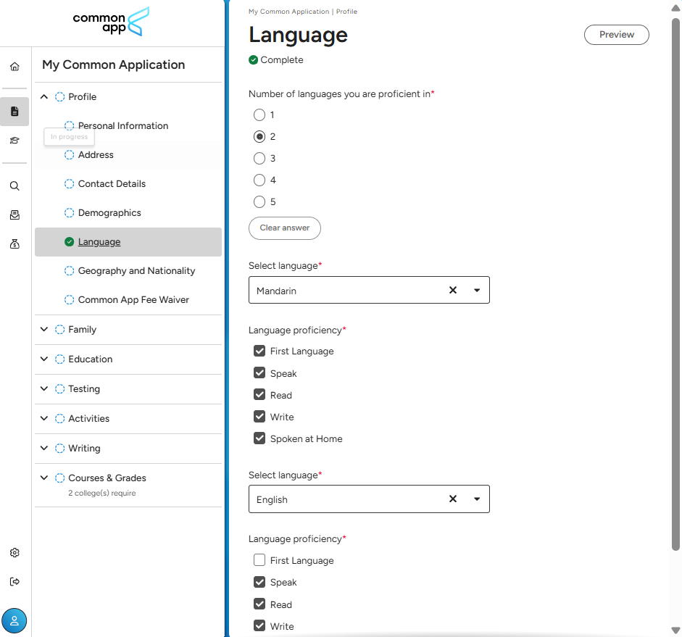The height and width of the screenshot is (637, 682).
Task: Open the user account avatar icon
Action: 14,621
